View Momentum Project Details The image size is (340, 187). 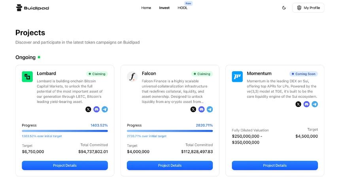point(275,165)
